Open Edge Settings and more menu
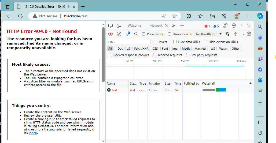 [249, 16]
